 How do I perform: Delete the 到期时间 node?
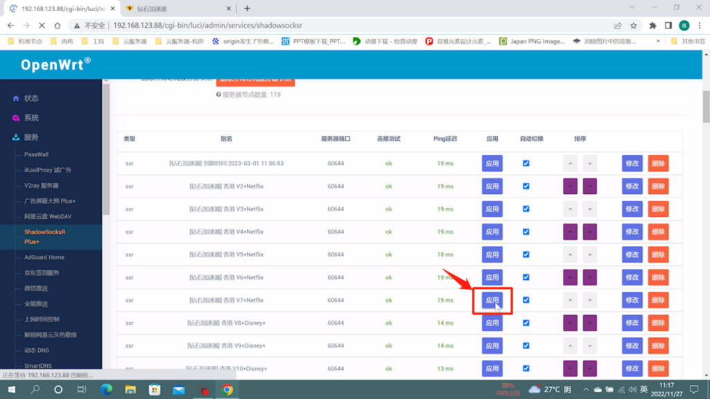pyautogui.click(x=658, y=163)
